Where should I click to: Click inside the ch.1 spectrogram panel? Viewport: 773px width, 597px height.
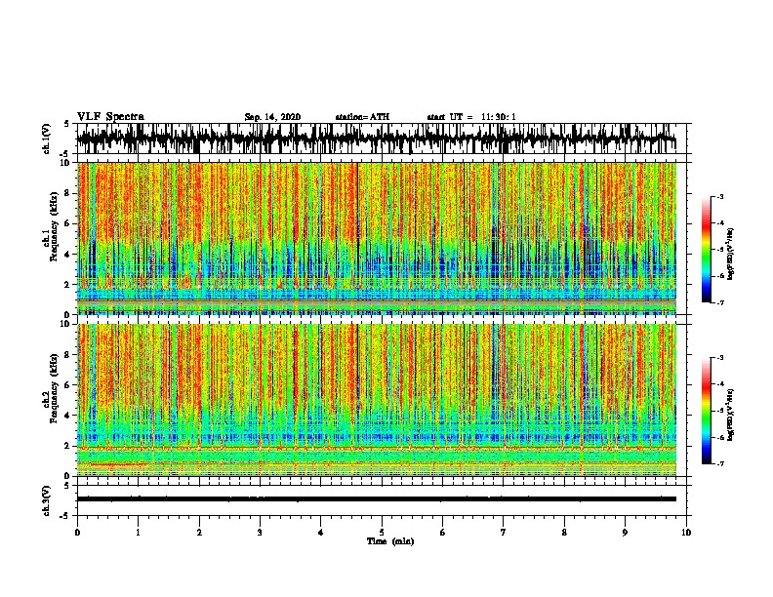377,238
